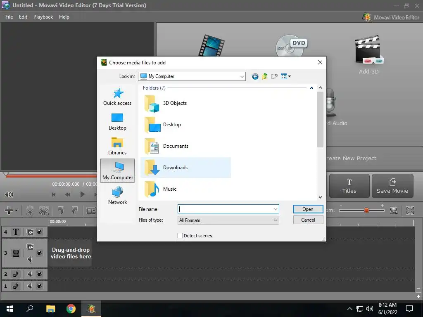Image resolution: width=423 pixels, height=317 pixels.
Task: Mute audio track 1 speaker
Action: (x=30, y=286)
